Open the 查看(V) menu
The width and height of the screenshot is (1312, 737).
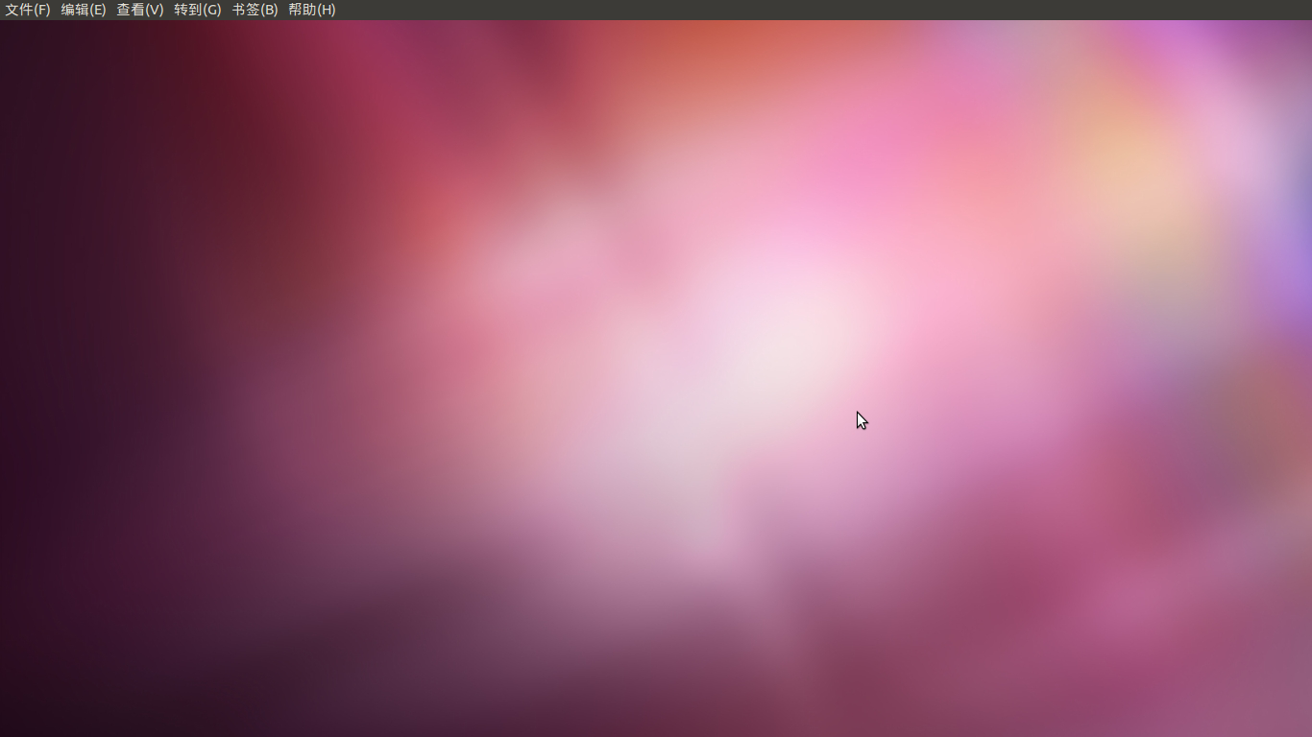[140, 10]
